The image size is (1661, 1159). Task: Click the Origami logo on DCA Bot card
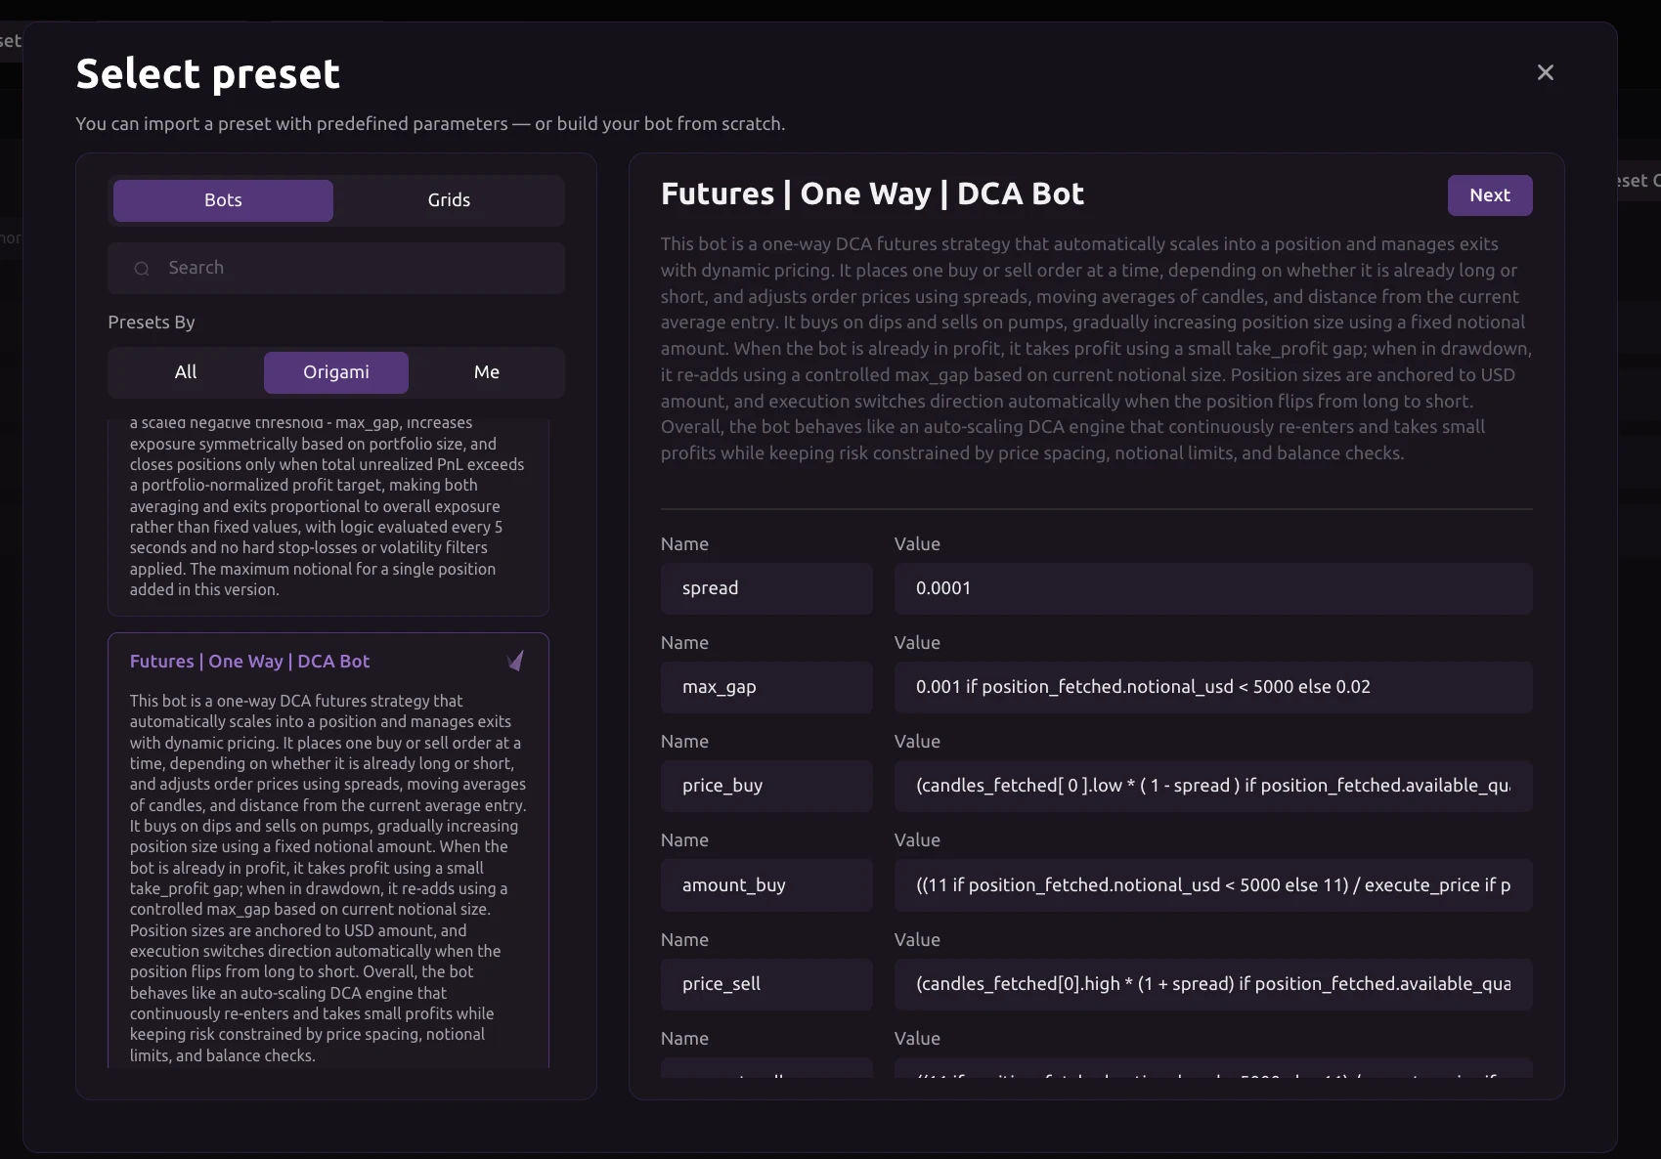click(515, 662)
